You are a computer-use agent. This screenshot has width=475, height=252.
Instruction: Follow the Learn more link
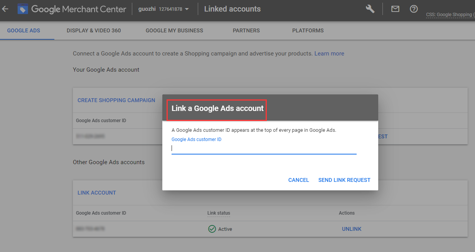pyautogui.click(x=329, y=54)
